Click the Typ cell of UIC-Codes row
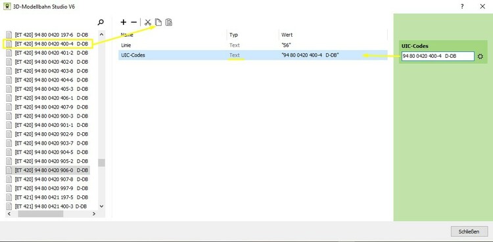Image resolution: width=493 pixels, height=242 pixels. pos(235,55)
